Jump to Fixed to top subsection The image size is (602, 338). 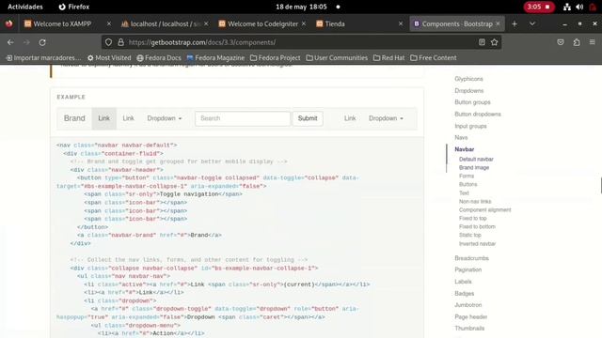[x=472, y=218]
